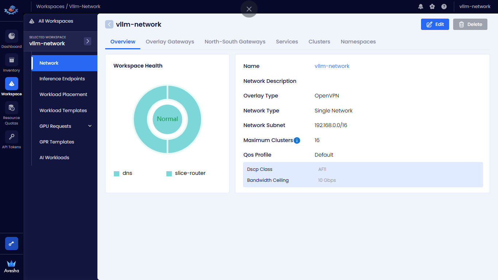Select the Resource Quotas sidebar icon

pos(11,108)
